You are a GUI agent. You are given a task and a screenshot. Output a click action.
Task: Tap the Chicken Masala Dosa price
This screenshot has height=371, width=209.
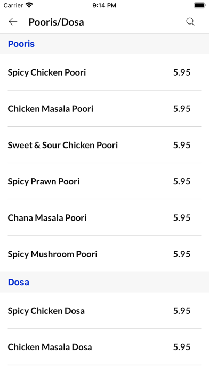(x=182, y=347)
